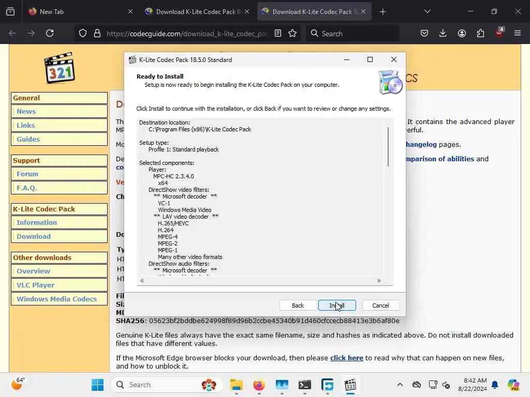This screenshot has height=397, width=530.
Task: Click the summary's right scroll arrow
Action: [x=379, y=281]
